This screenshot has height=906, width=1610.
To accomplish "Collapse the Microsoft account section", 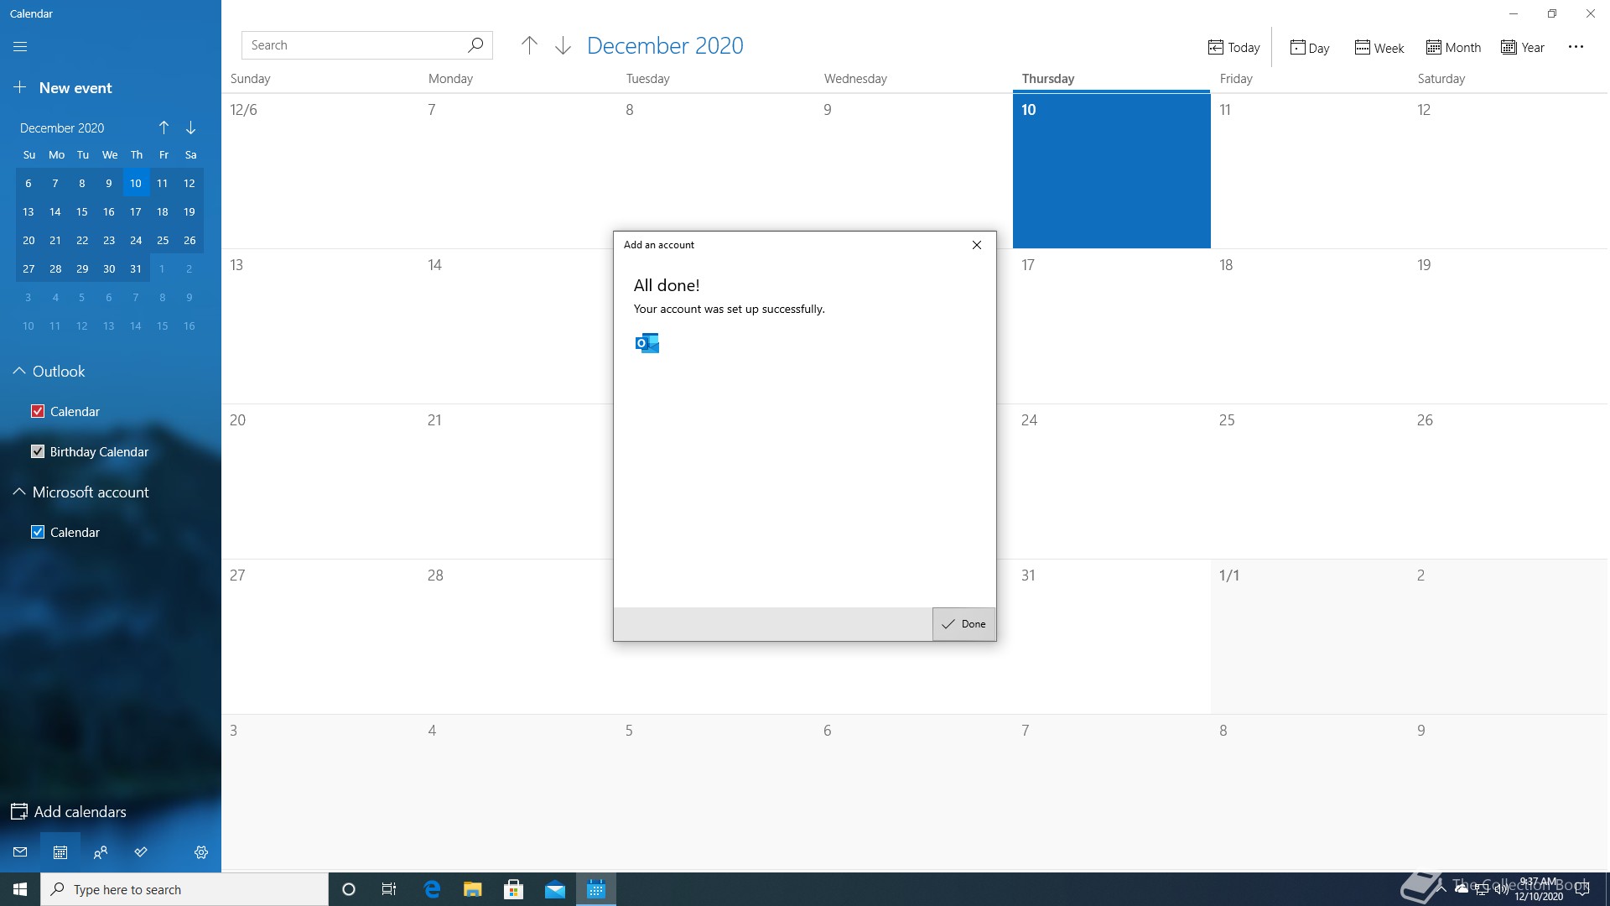I will (19, 492).
